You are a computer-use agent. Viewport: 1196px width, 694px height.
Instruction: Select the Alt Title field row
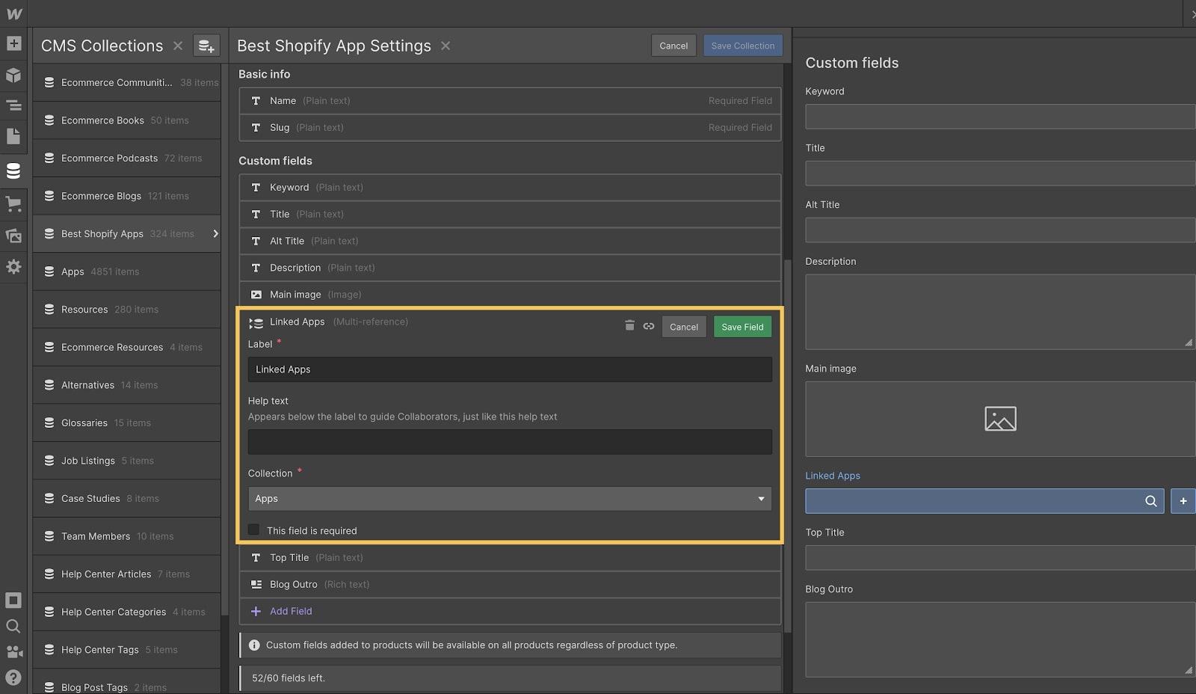(x=510, y=241)
